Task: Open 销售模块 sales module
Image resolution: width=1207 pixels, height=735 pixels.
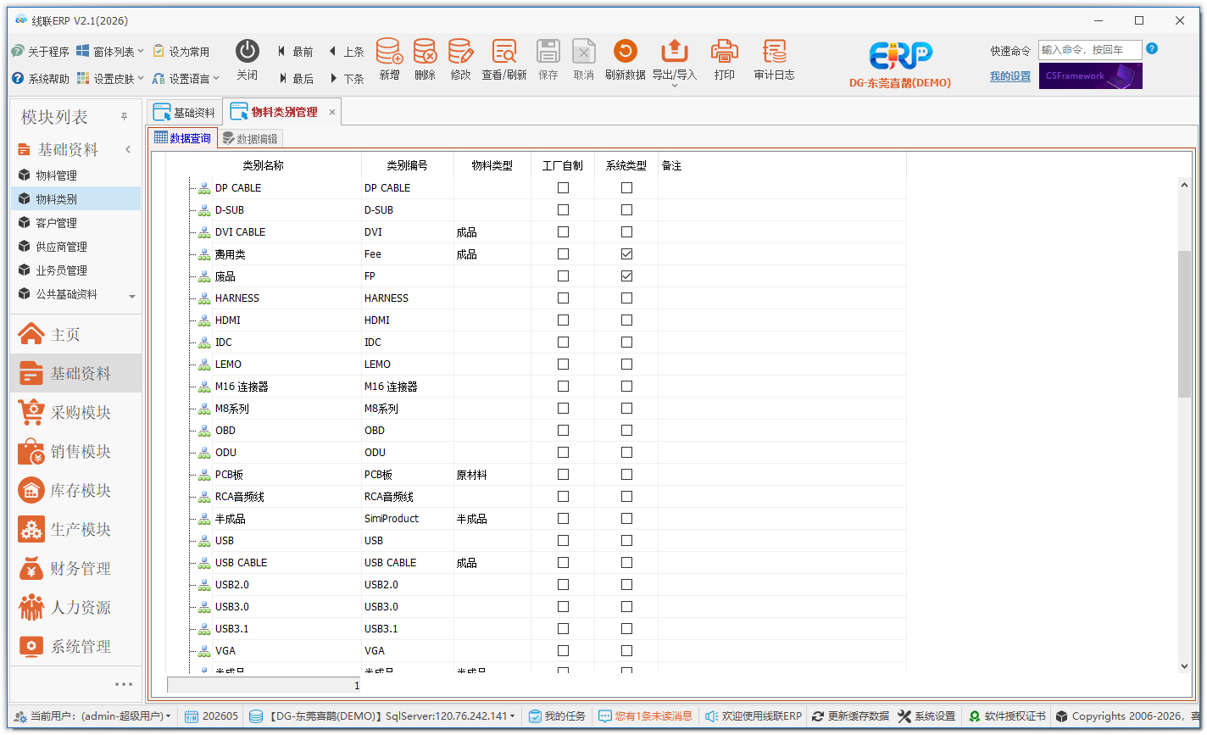Action: coord(75,452)
